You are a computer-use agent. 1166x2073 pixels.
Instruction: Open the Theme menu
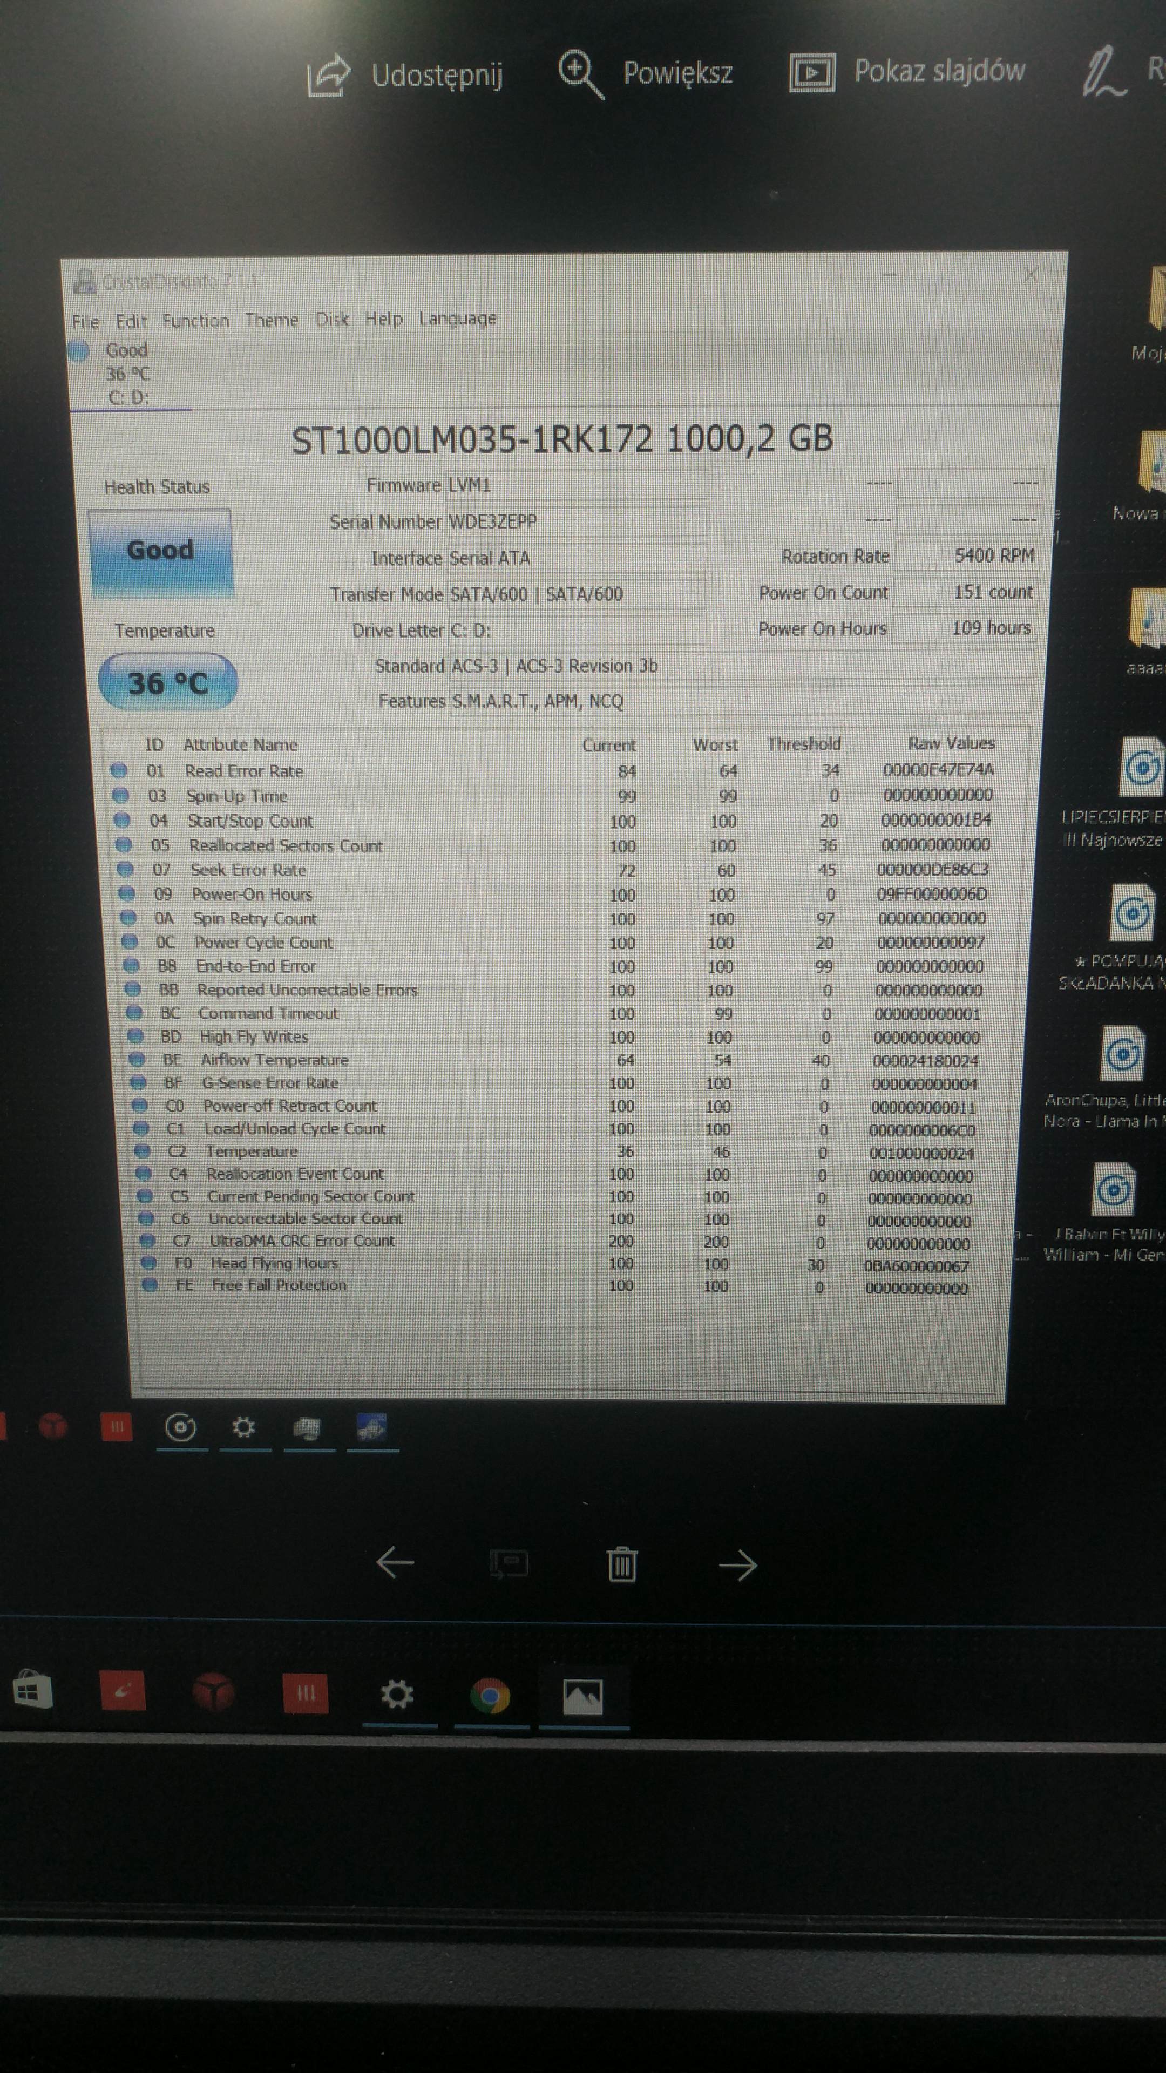click(271, 320)
